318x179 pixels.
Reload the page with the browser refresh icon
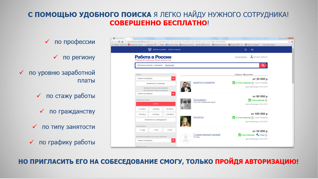[119, 42]
